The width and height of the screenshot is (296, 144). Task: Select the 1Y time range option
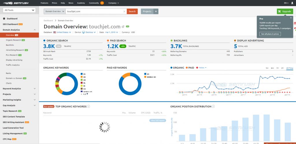[x=277, y=68]
